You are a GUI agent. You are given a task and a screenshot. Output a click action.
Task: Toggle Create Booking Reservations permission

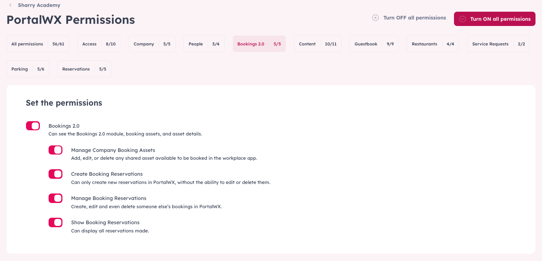point(56,174)
